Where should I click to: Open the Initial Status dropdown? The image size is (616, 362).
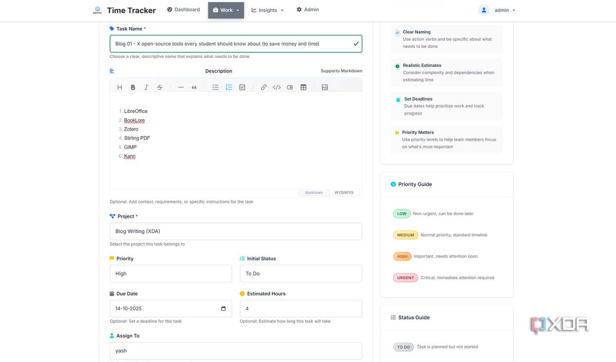pyautogui.click(x=301, y=274)
